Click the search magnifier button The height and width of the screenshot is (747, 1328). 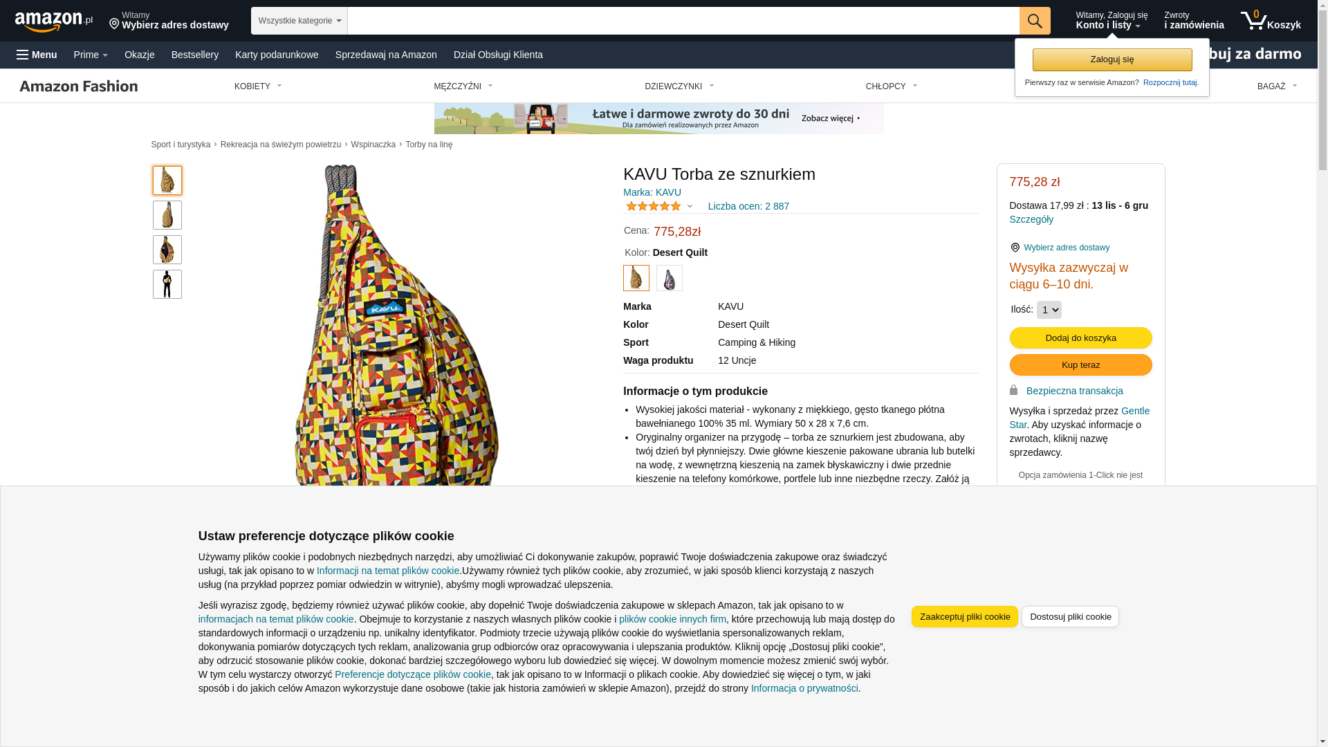1034,21
